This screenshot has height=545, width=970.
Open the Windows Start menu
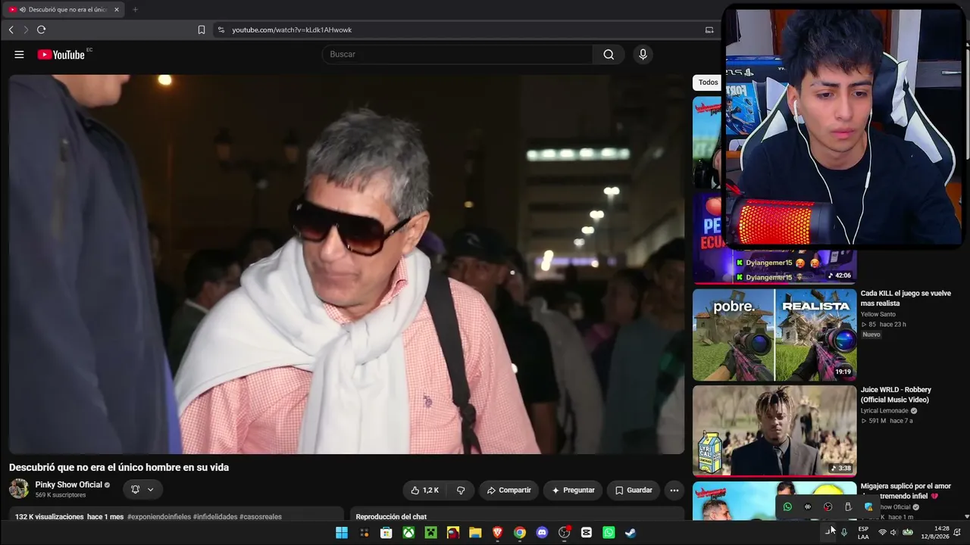[x=342, y=533]
